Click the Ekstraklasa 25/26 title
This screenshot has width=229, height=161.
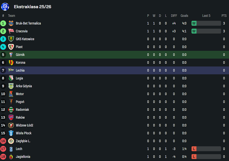point(33,6)
